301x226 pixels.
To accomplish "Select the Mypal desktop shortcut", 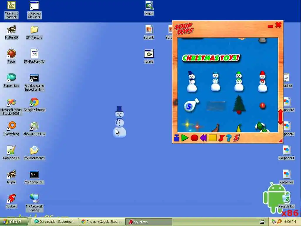I will pyautogui.click(x=11, y=177).
